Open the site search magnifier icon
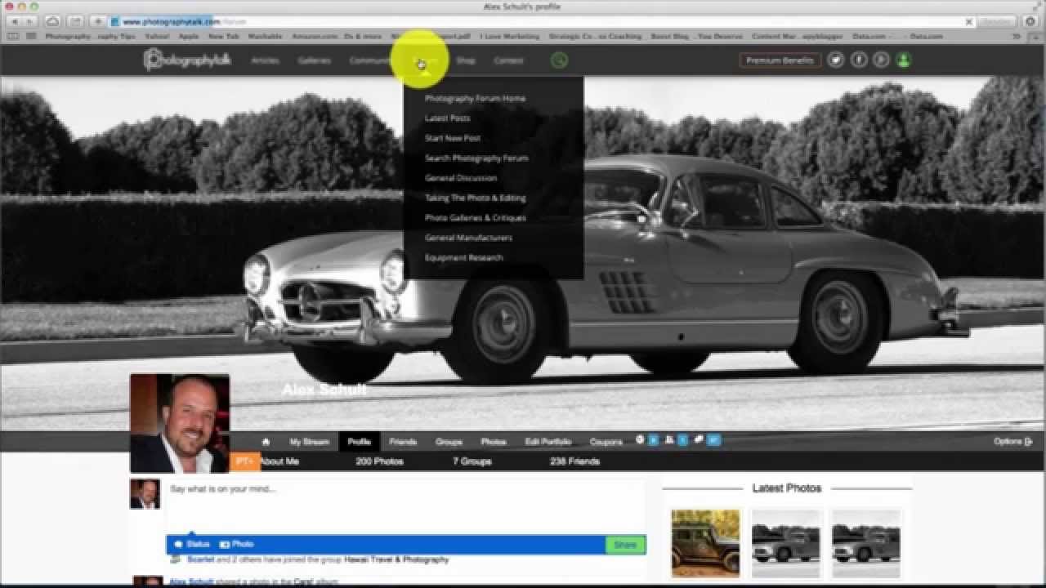This screenshot has width=1046, height=588. [x=559, y=60]
